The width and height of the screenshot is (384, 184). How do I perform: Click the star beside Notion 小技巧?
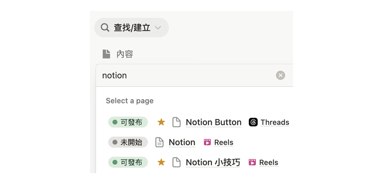pyautogui.click(x=161, y=162)
